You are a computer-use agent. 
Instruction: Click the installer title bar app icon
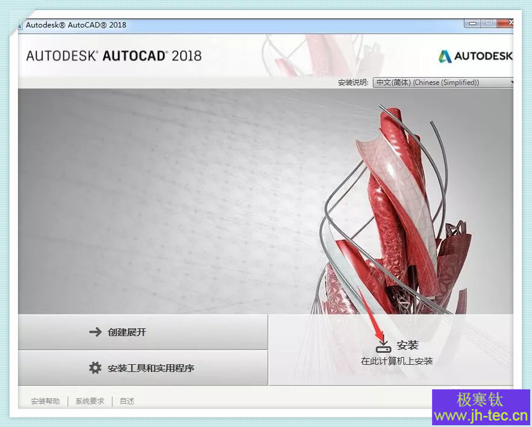point(20,26)
